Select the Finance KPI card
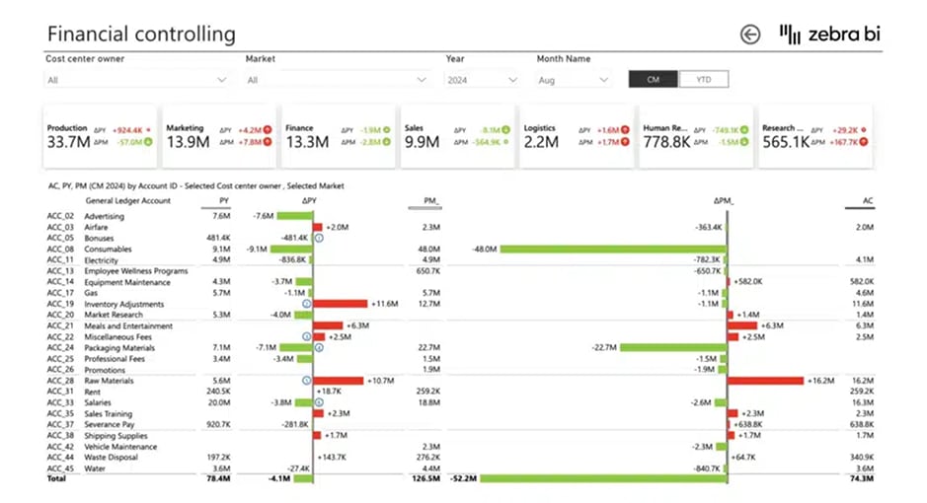 [338, 136]
